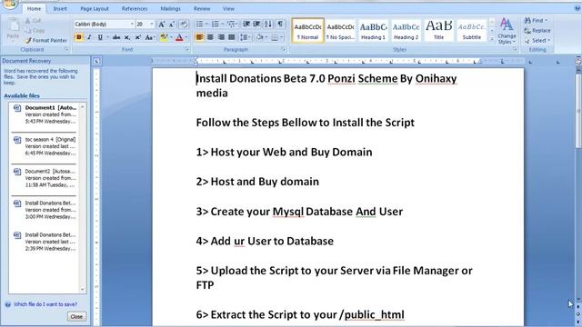Expand the Select dropdown in Editing

point(549,40)
